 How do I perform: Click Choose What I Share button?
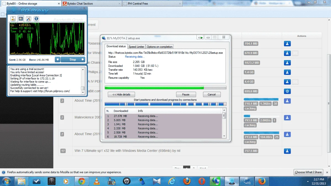click(x=308, y=172)
